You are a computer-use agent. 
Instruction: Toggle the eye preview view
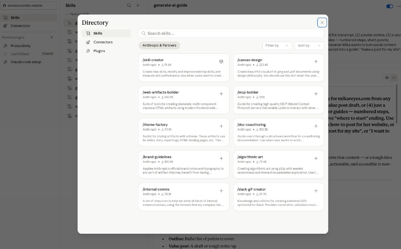pos(387,78)
